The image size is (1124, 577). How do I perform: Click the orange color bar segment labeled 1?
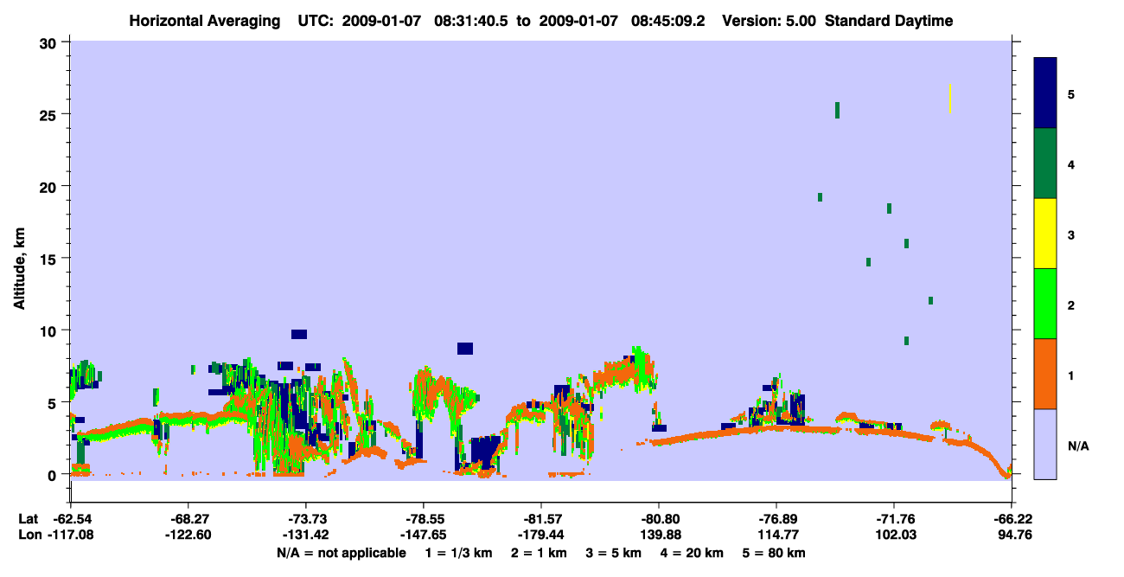coord(1045,374)
